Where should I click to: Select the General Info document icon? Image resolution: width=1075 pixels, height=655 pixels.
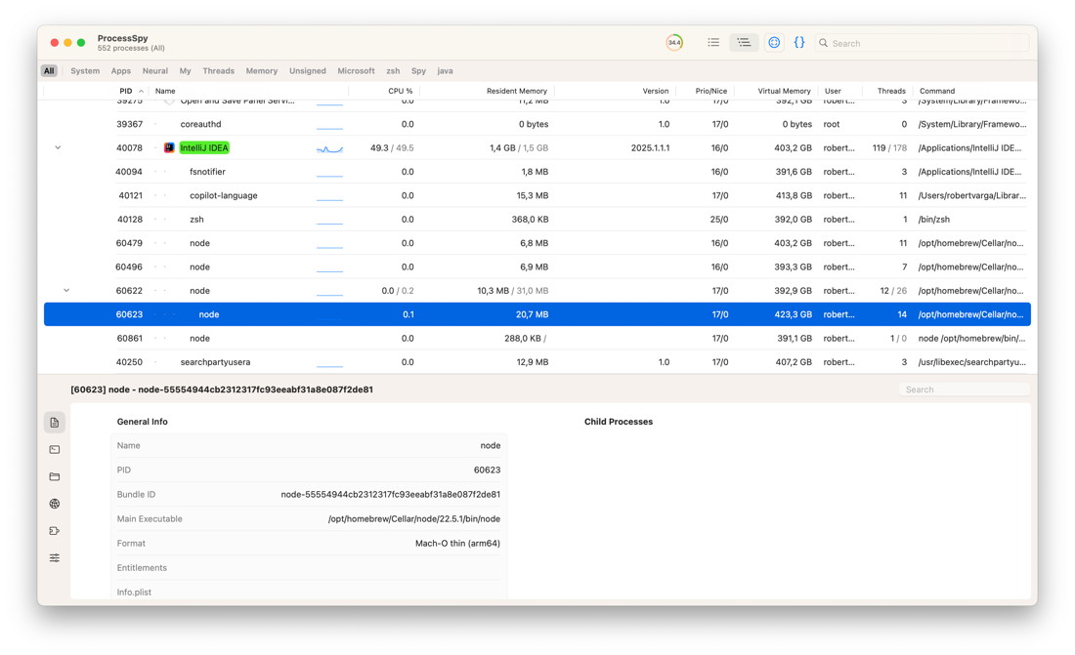tap(55, 423)
